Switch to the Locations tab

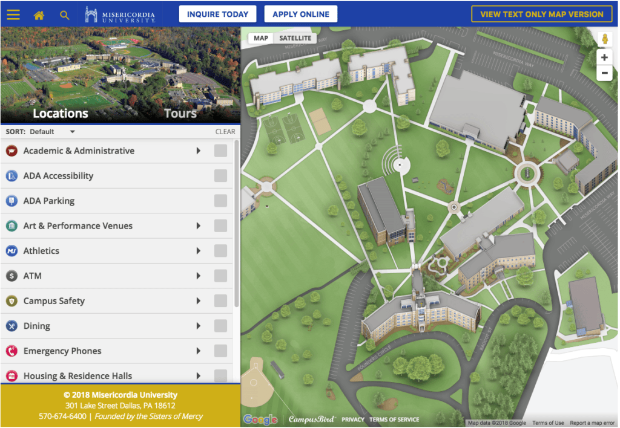pos(61,114)
